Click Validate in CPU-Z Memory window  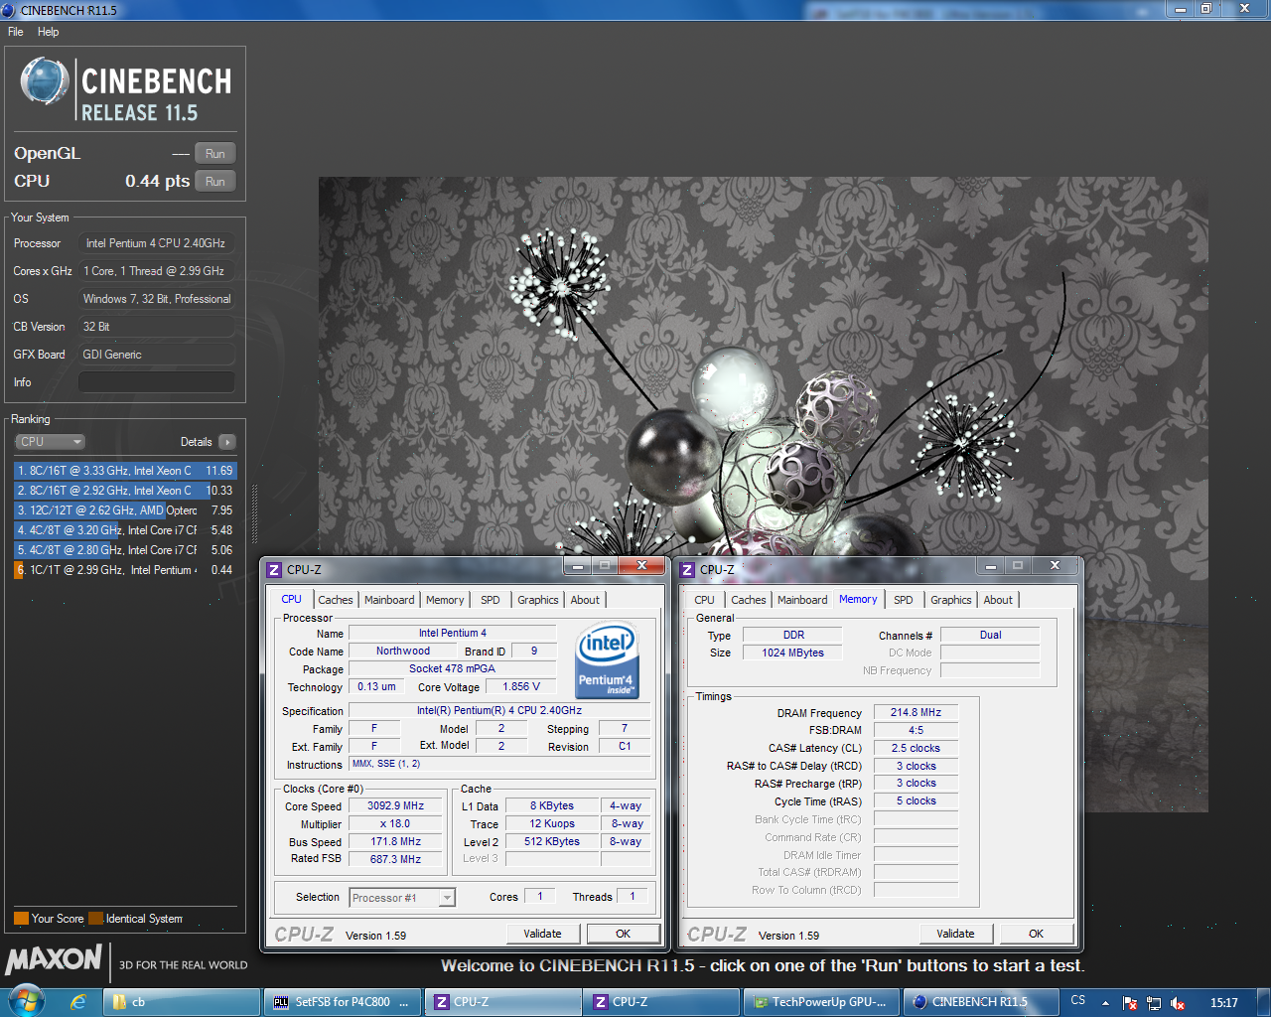coord(955,934)
